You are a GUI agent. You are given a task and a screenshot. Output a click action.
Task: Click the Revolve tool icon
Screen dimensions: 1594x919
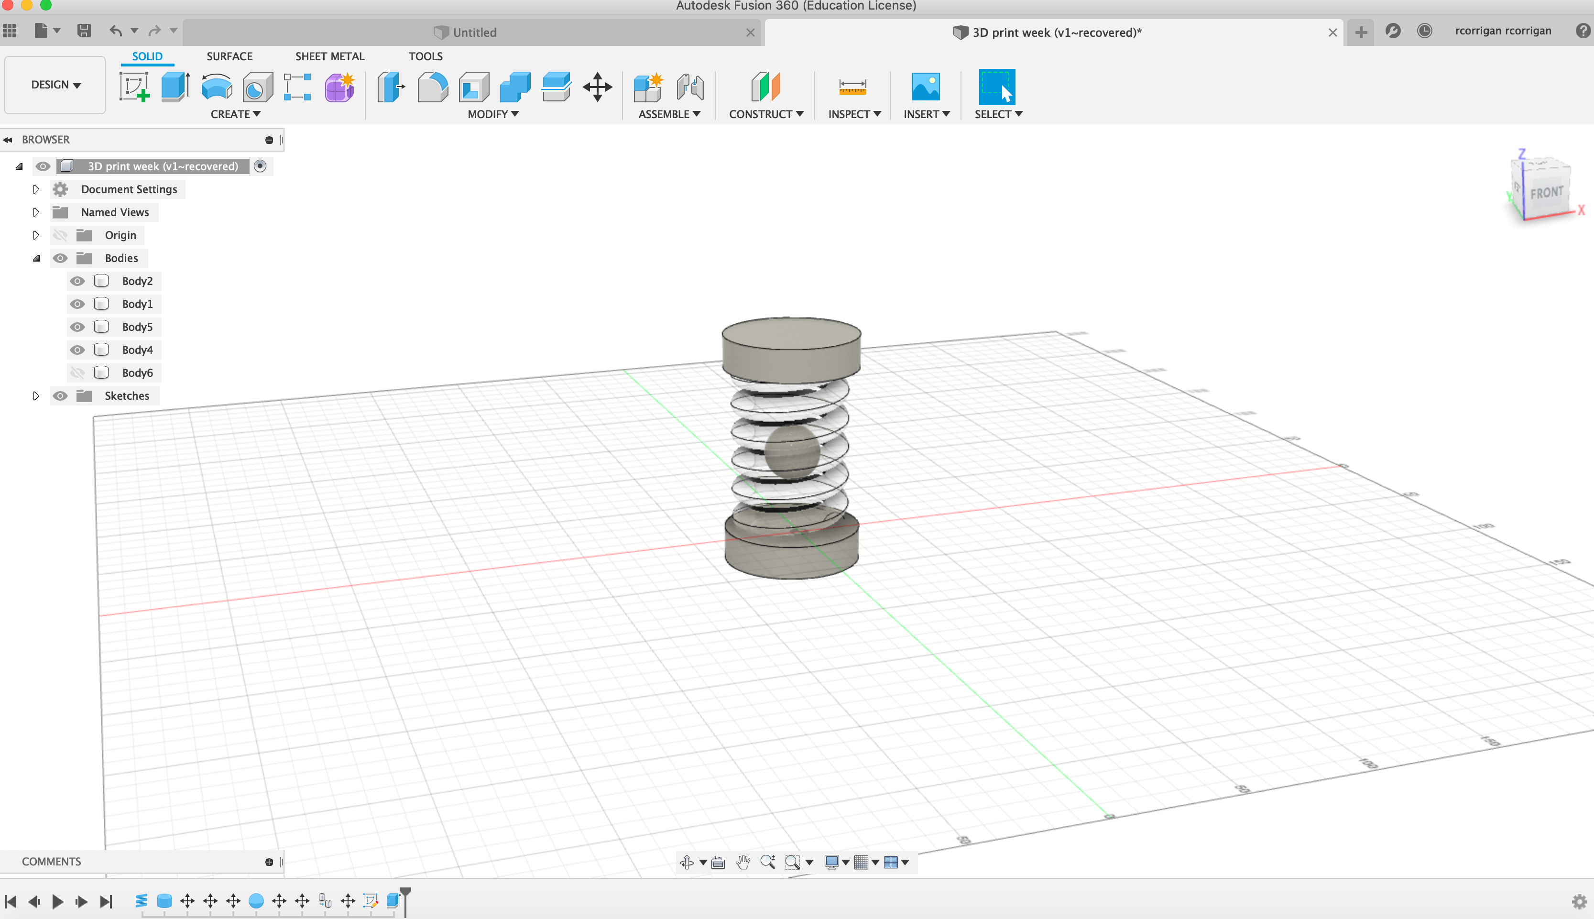217,87
